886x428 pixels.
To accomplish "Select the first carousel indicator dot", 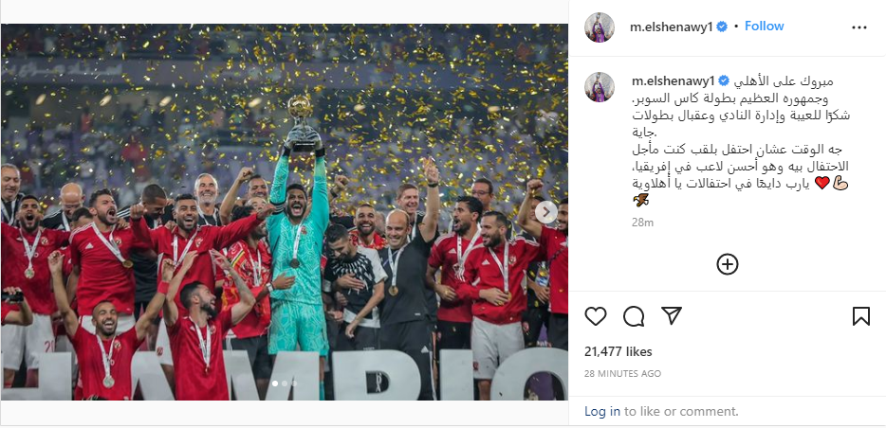I will [275, 383].
